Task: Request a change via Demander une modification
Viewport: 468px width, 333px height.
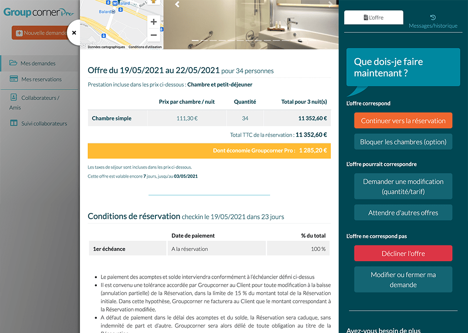Action: [x=403, y=186]
